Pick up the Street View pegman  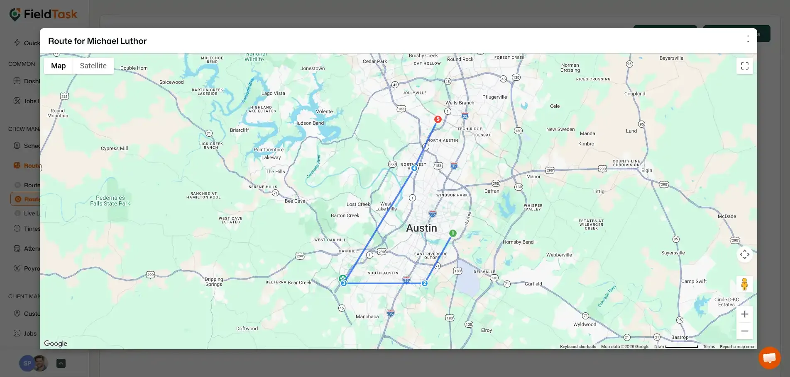tap(744, 284)
